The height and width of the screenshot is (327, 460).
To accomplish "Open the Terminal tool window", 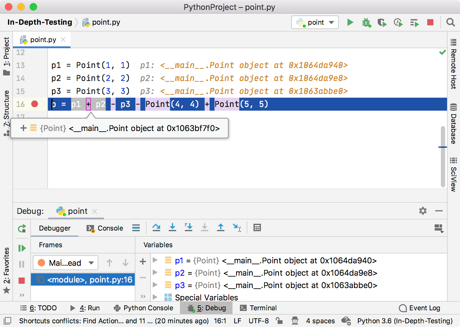I will (x=258, y=308).
